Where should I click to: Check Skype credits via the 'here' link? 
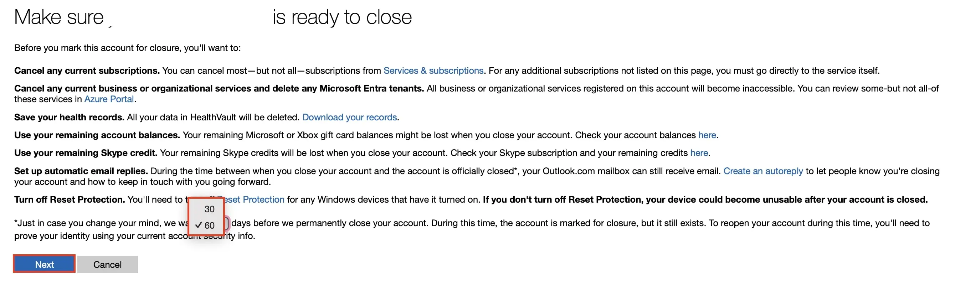pos(699,153)
